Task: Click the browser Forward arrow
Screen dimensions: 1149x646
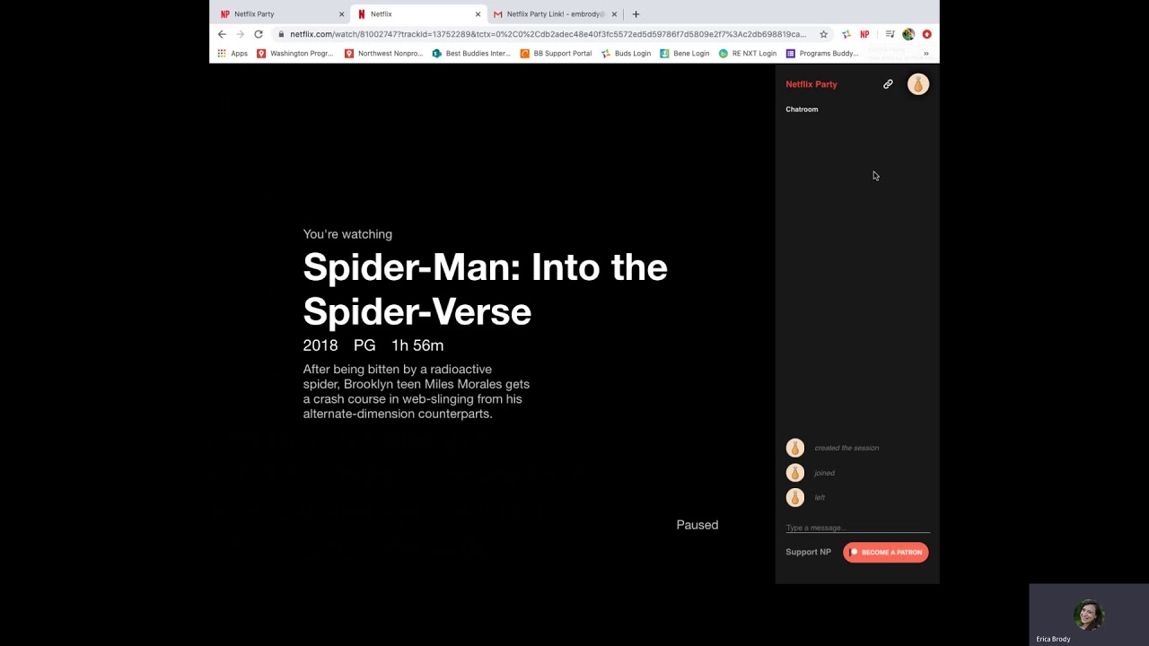Action: click(x=240, y=34)
